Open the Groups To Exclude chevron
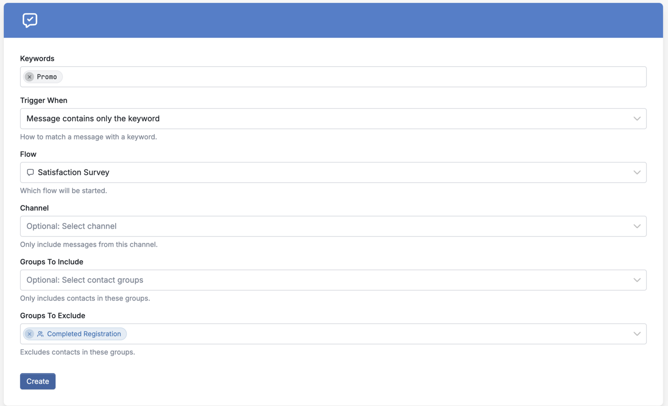The width and height of the screenshot is (668, 406). coord(637,334)
